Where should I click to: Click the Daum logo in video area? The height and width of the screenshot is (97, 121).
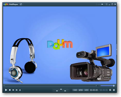(60, 44)
